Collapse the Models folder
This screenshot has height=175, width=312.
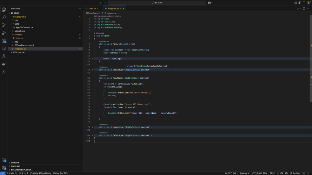13,35
